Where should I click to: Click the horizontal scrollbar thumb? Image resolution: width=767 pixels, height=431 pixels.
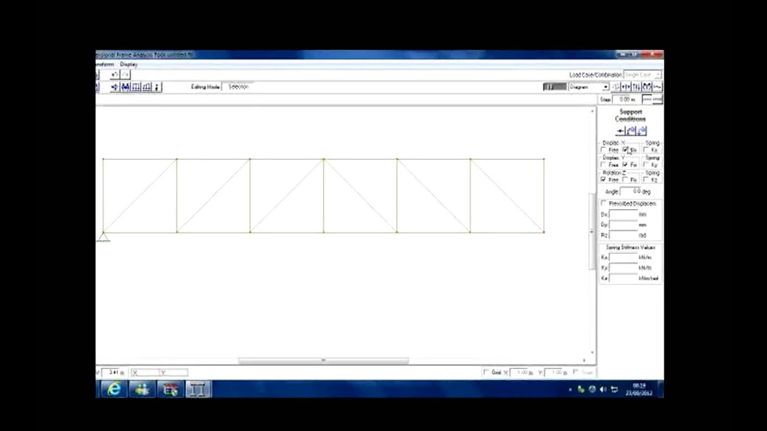coord(324,360)
